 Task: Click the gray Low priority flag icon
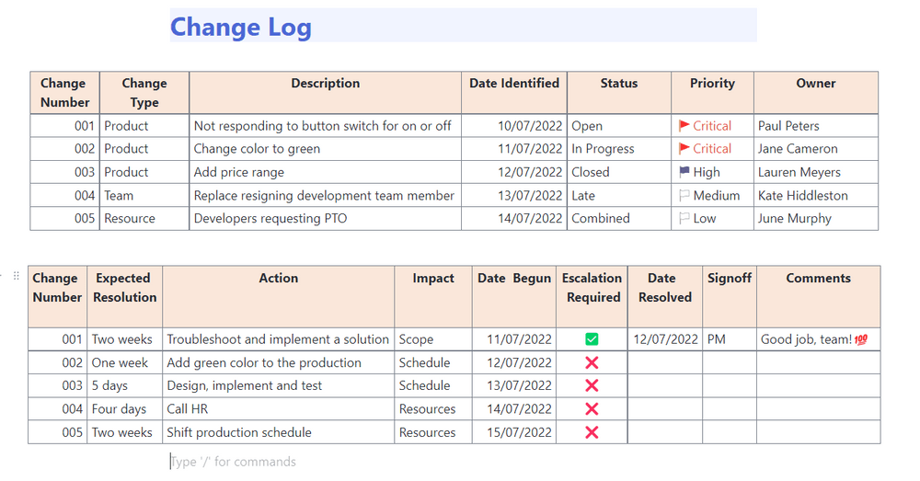[684, 219]
